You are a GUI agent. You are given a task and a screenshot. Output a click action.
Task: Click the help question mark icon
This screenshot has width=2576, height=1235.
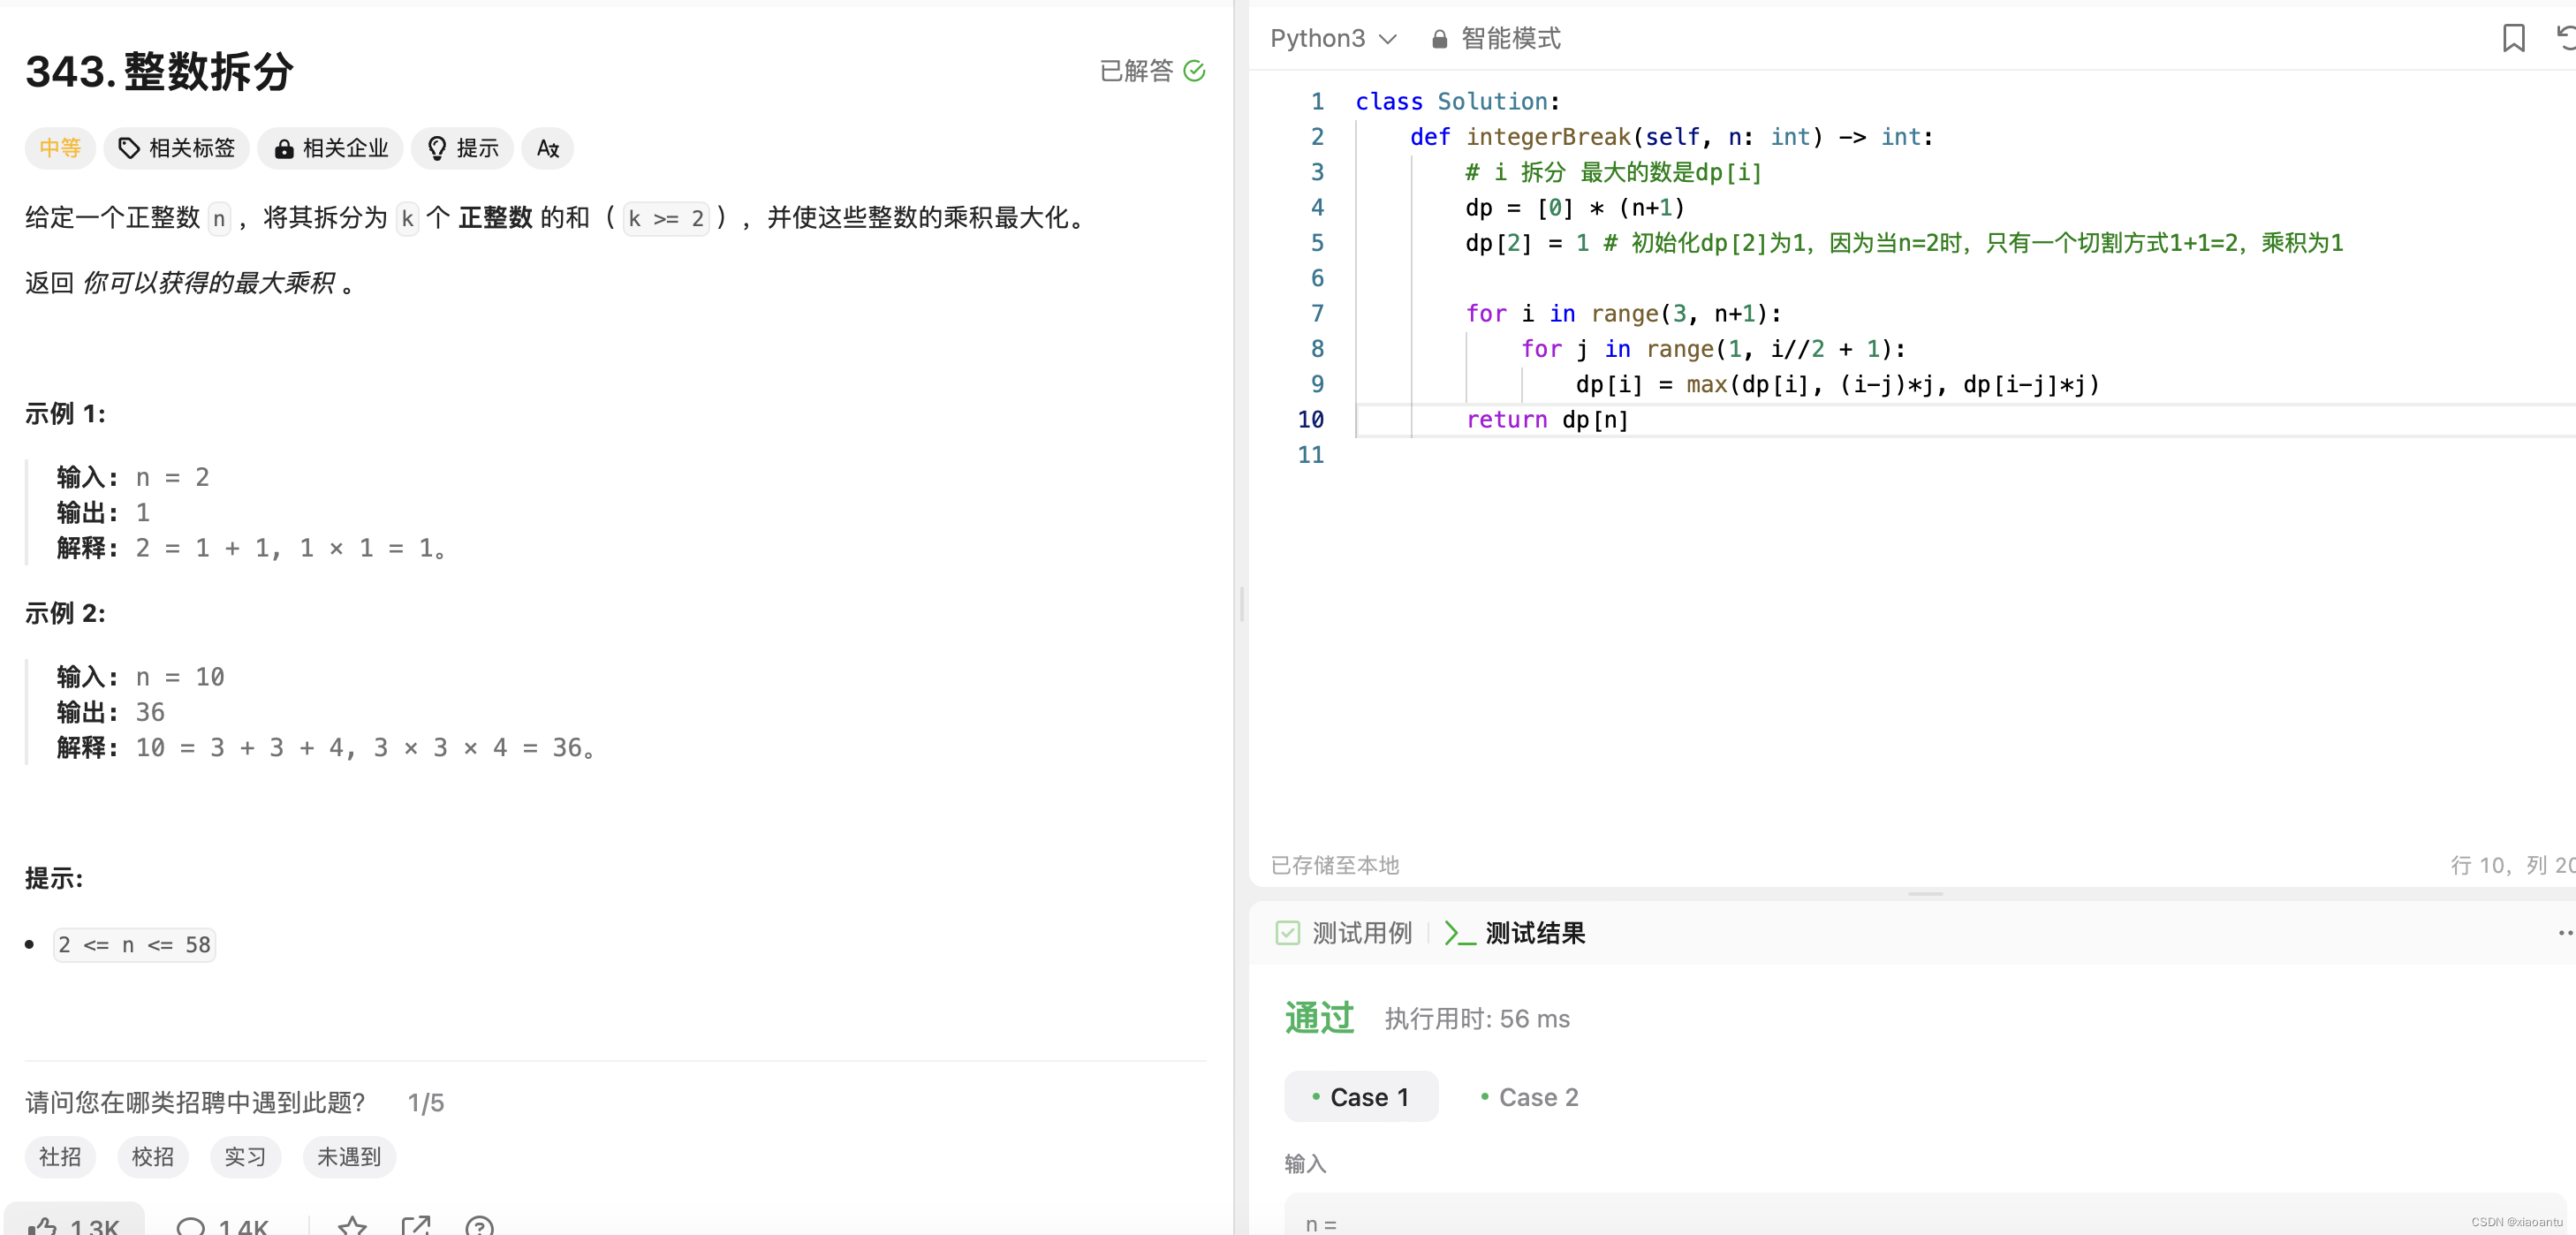pyautogui.click(x=480, y=1226)
